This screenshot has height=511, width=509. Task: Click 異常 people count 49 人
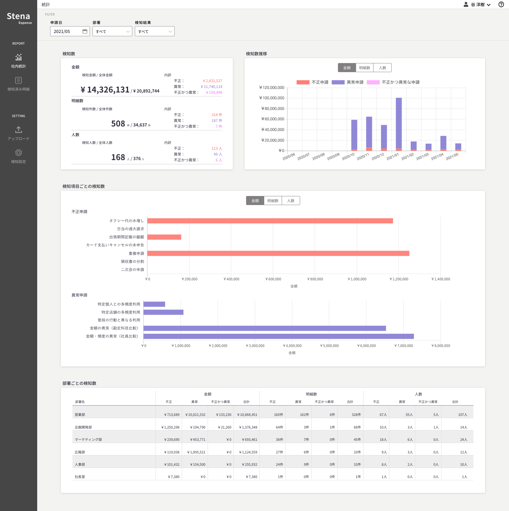(x=218, y=154)
